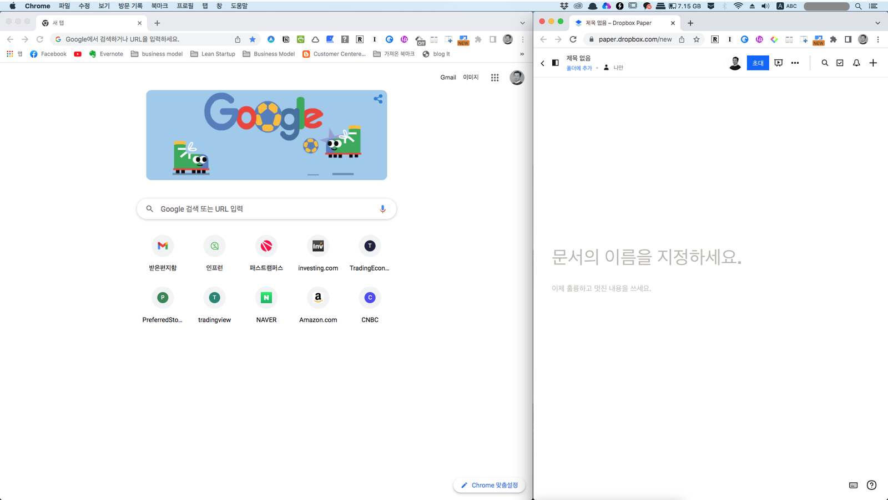Create new Paper doc with plus icon
Screen dimensions: 888x500
873,63
